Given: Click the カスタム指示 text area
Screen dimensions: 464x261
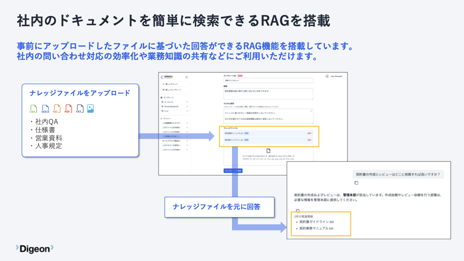Looking at the screenshot, I should [x=268, y=116].
